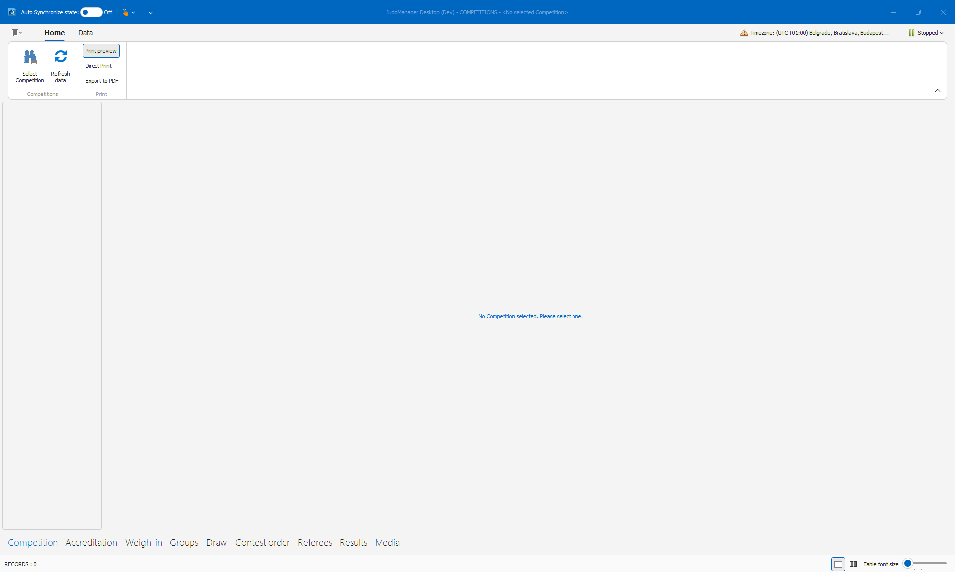Click the touch mode hand icon
The width and height of the screenshot is (955, 572).
coord(125,12)
